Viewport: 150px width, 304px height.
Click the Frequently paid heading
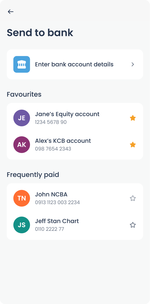click(33, 174)
